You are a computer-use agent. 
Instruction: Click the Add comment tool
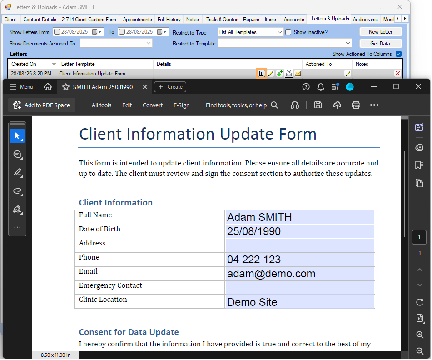(x=17, y=155)
